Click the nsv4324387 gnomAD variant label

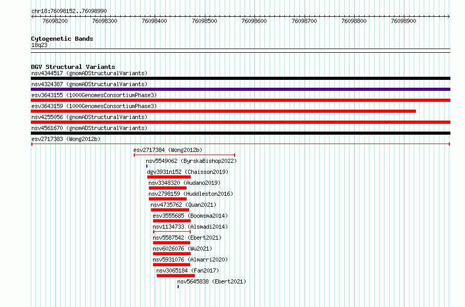click(89, 84)
